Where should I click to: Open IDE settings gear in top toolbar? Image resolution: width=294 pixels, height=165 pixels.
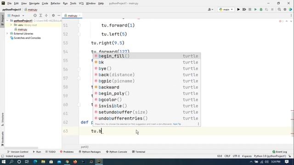(285, 9)
